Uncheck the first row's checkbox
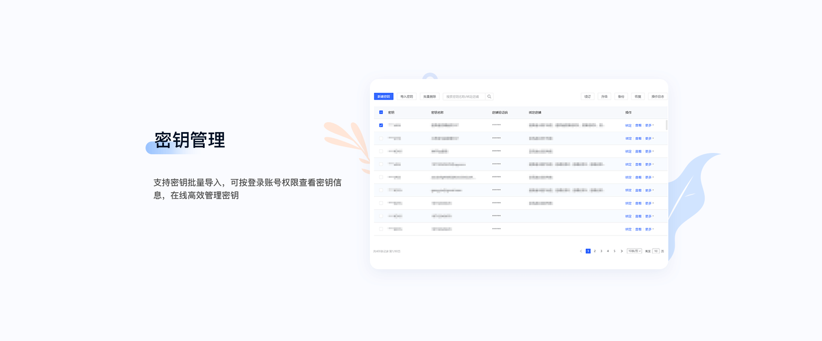Image resolution: width=822 pixels, height=341 pixels. (x=381, y=125)
